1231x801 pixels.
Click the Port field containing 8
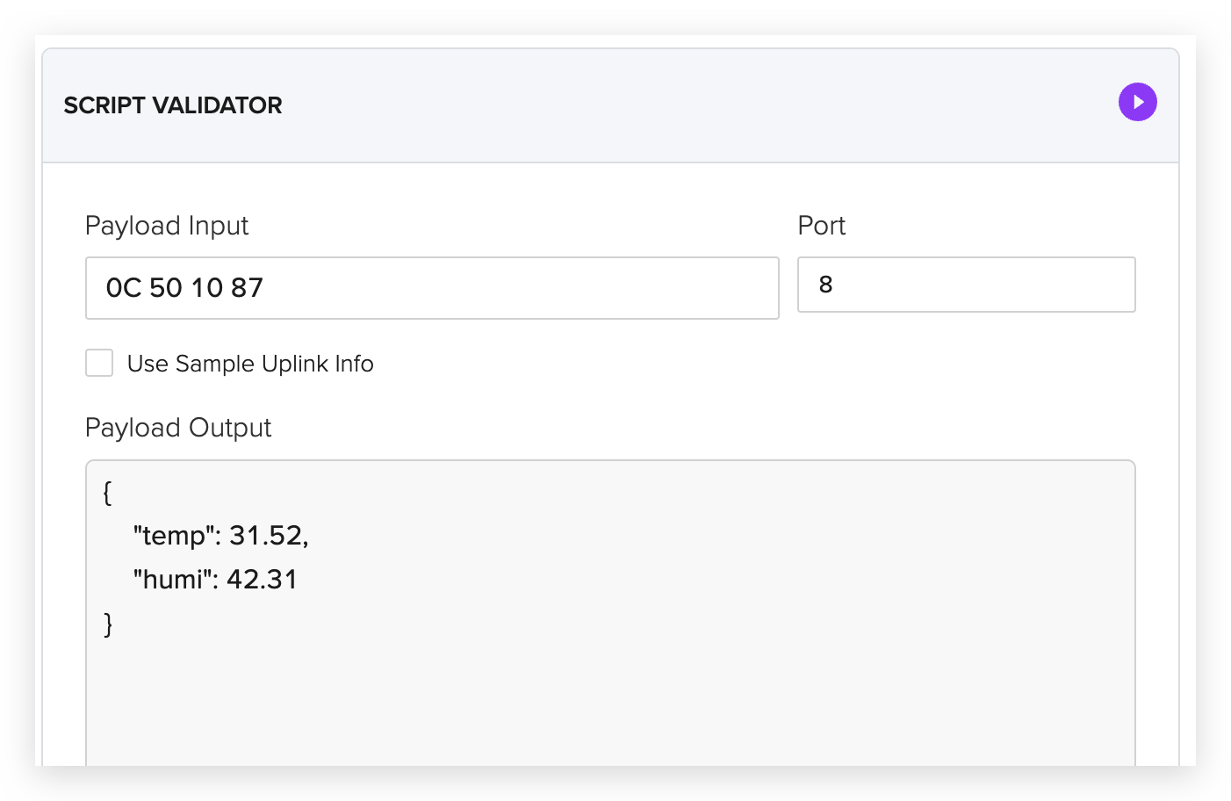966,285
